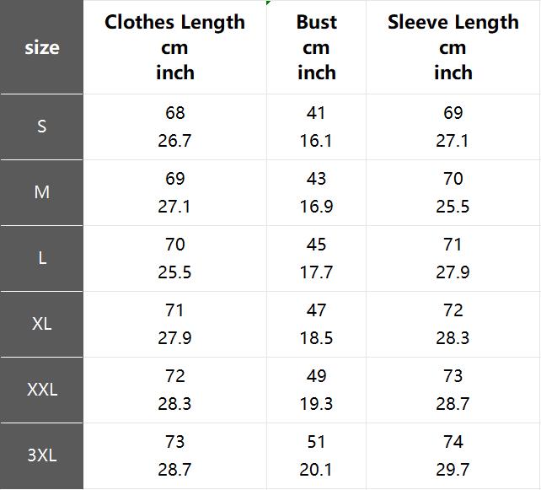This screenshot has height=490, width=541.
Task: Click the L size row label
Action: coord(41,258)
